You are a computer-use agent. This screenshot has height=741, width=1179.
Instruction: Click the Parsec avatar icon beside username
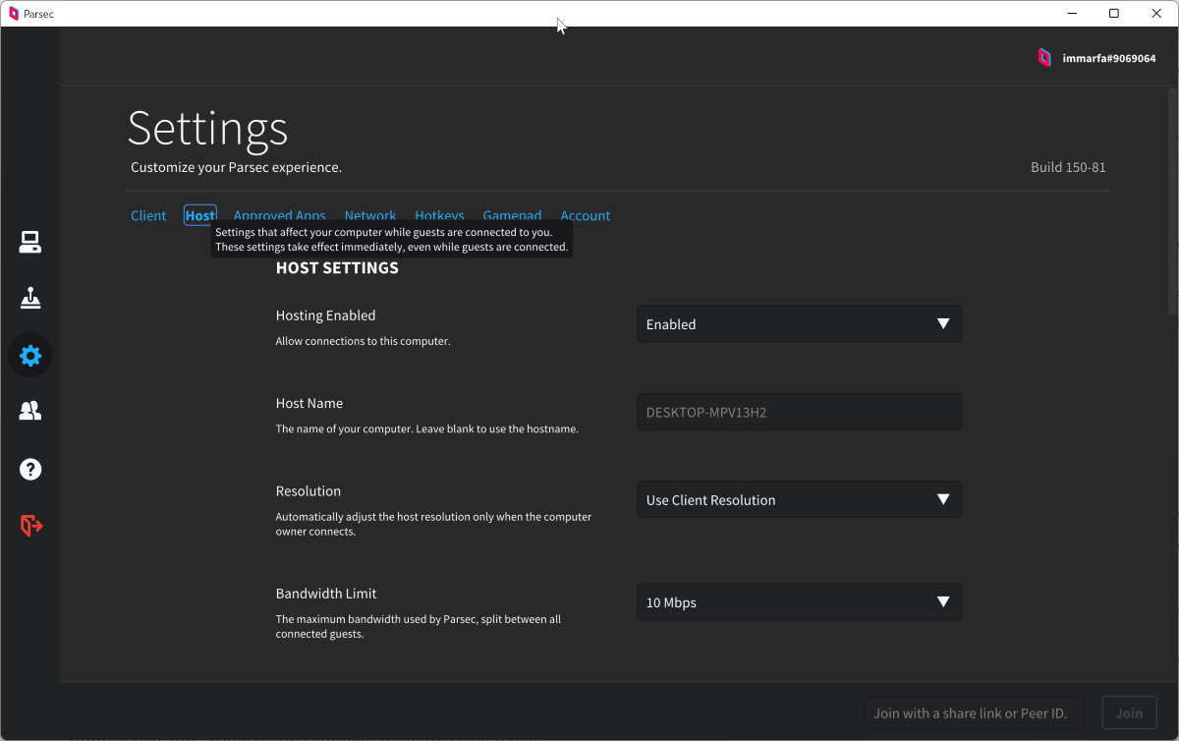point(1044,58)
